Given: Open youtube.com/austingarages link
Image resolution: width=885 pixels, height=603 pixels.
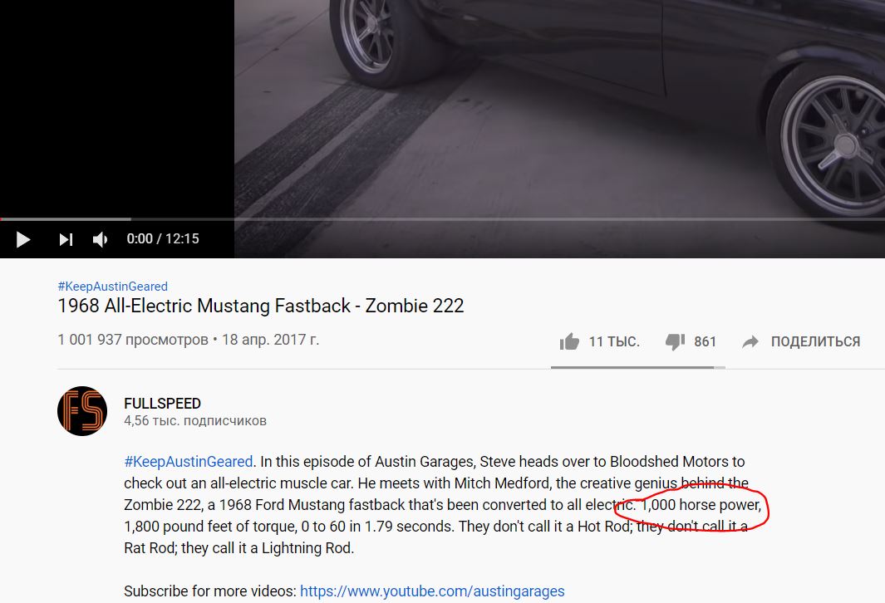Looking at the screenshot, I should coord(432,591).
